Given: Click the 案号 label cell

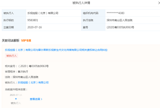Looking at the screenshot, I should coord(93,27).
